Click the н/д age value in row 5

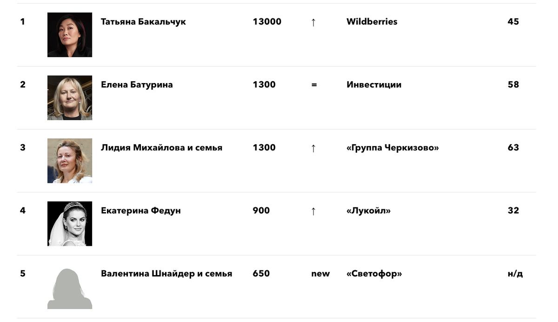(x=515, y=274)
